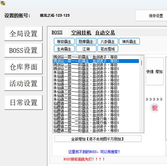Click the 快捷 增加 button

(154, 71)
